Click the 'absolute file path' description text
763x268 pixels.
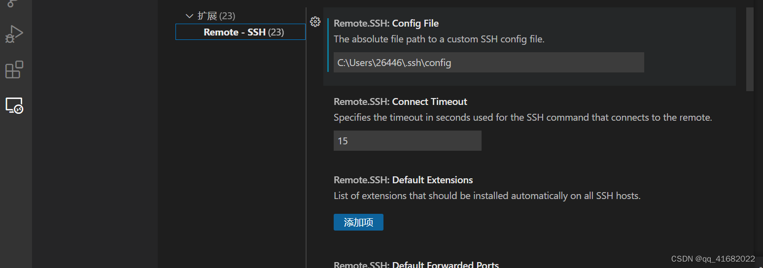[x=439, y=39]
